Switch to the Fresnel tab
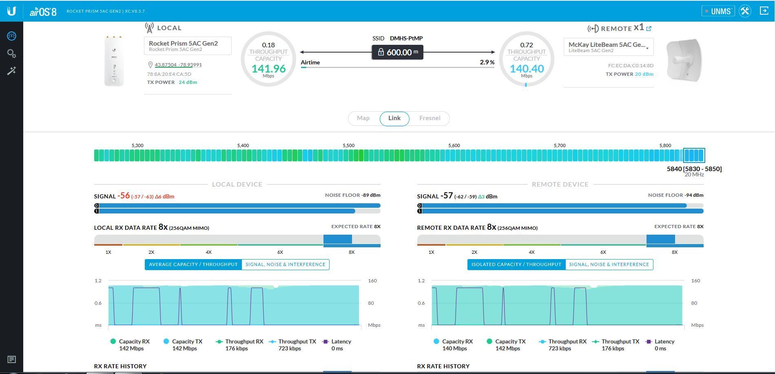The width and height of the screenshot is (775, 374). [x=430, y=118]
